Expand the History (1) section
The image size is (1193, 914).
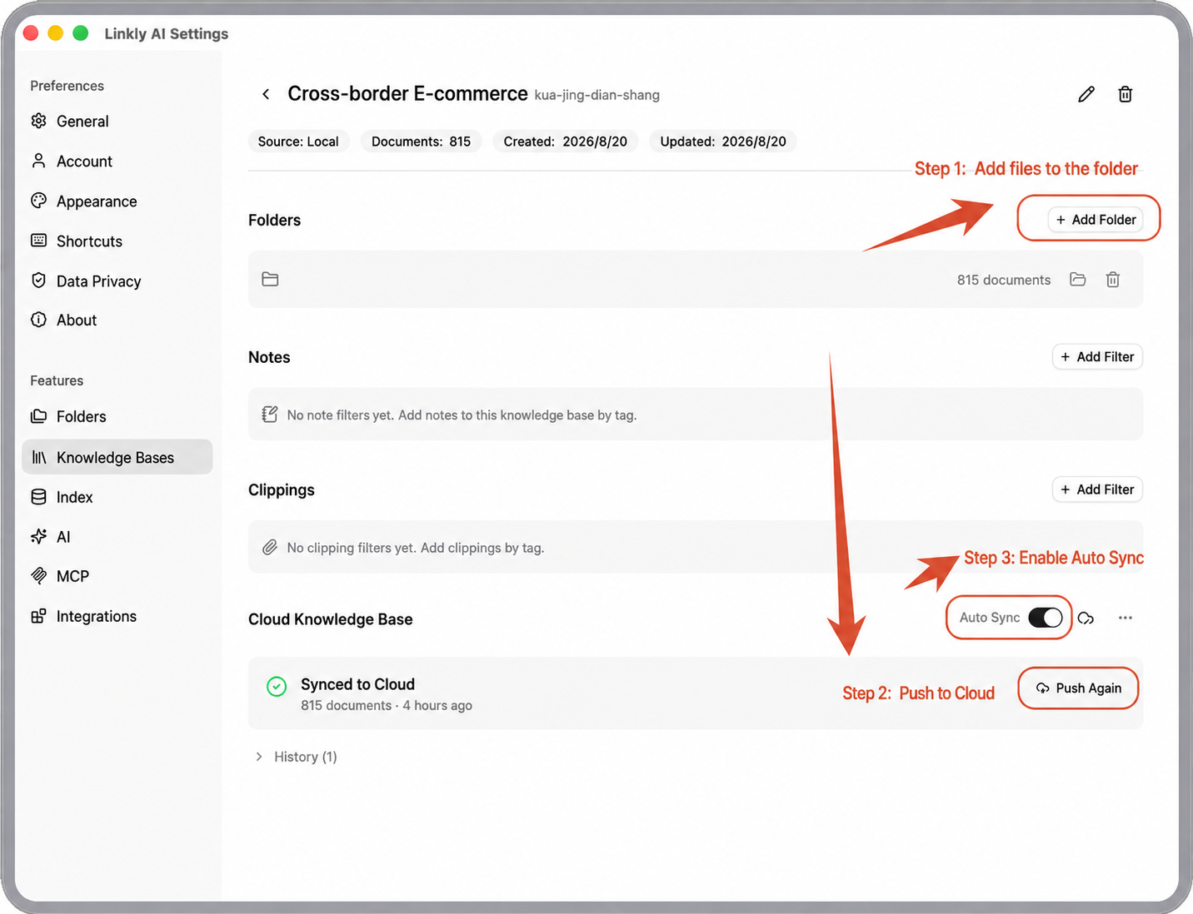297,757
